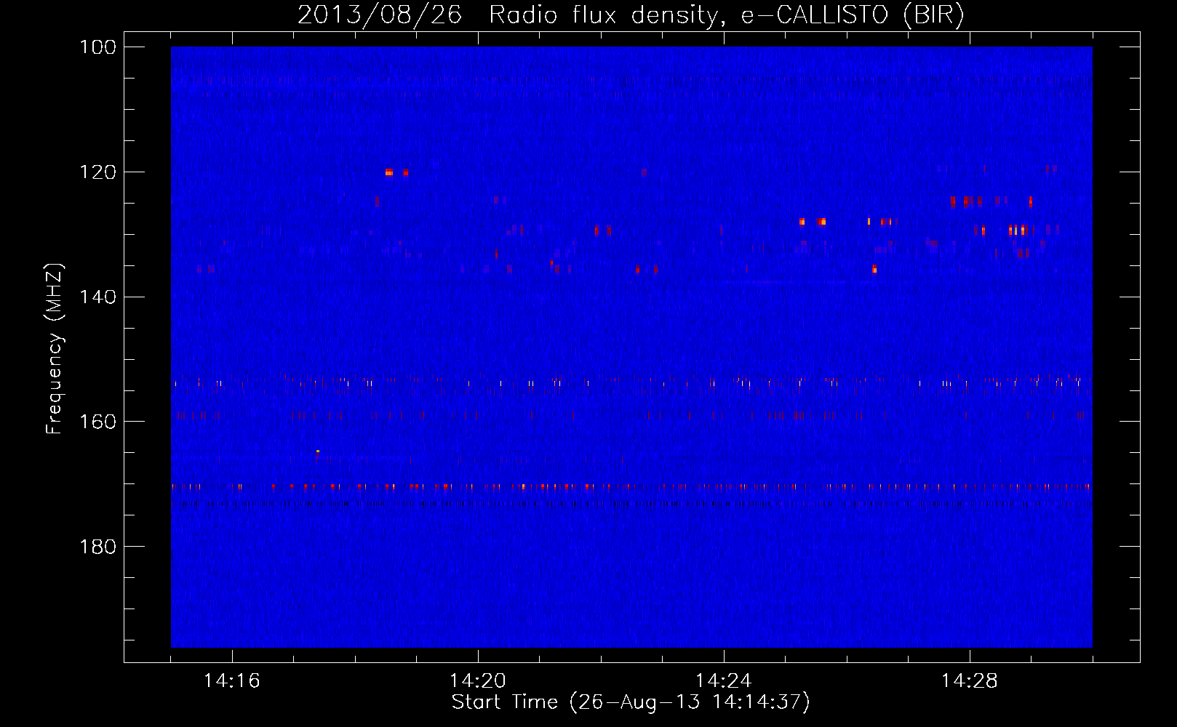Click the 14:28 time tick label
This screenshot has height=727, width=1177.
[970, 681]
